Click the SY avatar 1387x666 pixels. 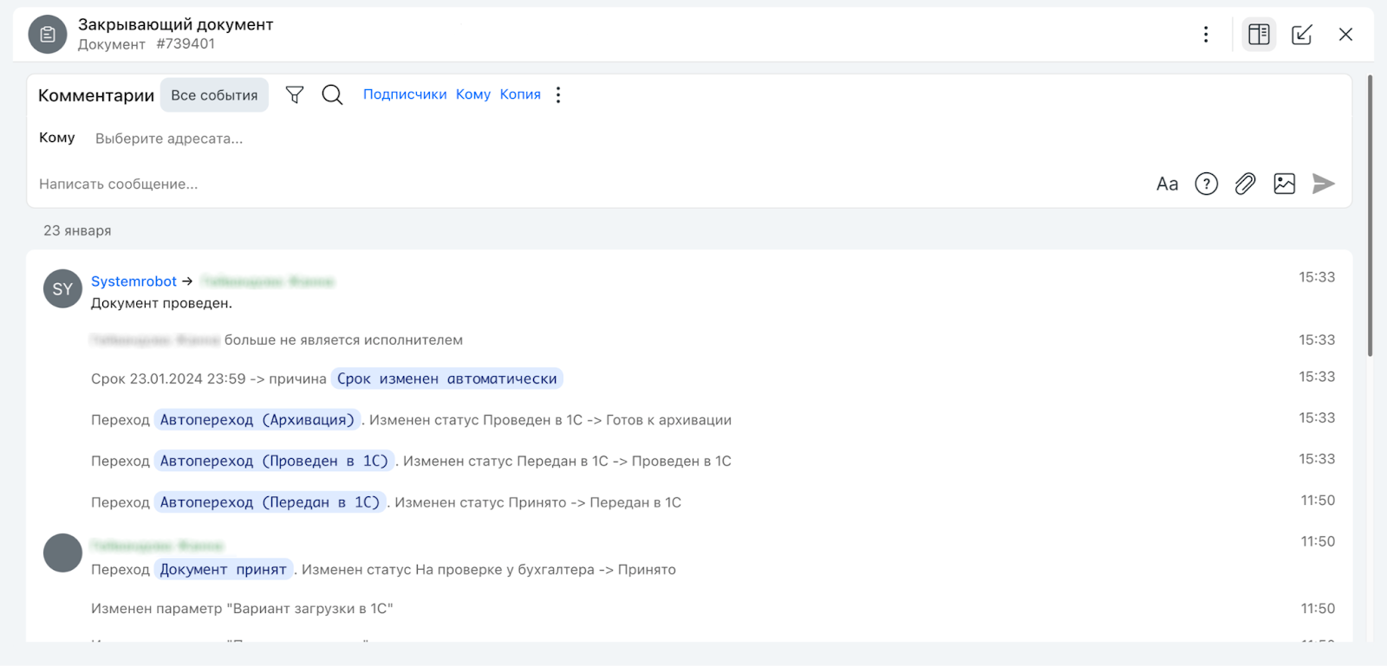62,289
